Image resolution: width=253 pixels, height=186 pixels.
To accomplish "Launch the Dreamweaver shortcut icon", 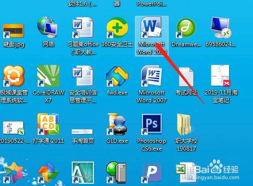I will coord(185,28).
